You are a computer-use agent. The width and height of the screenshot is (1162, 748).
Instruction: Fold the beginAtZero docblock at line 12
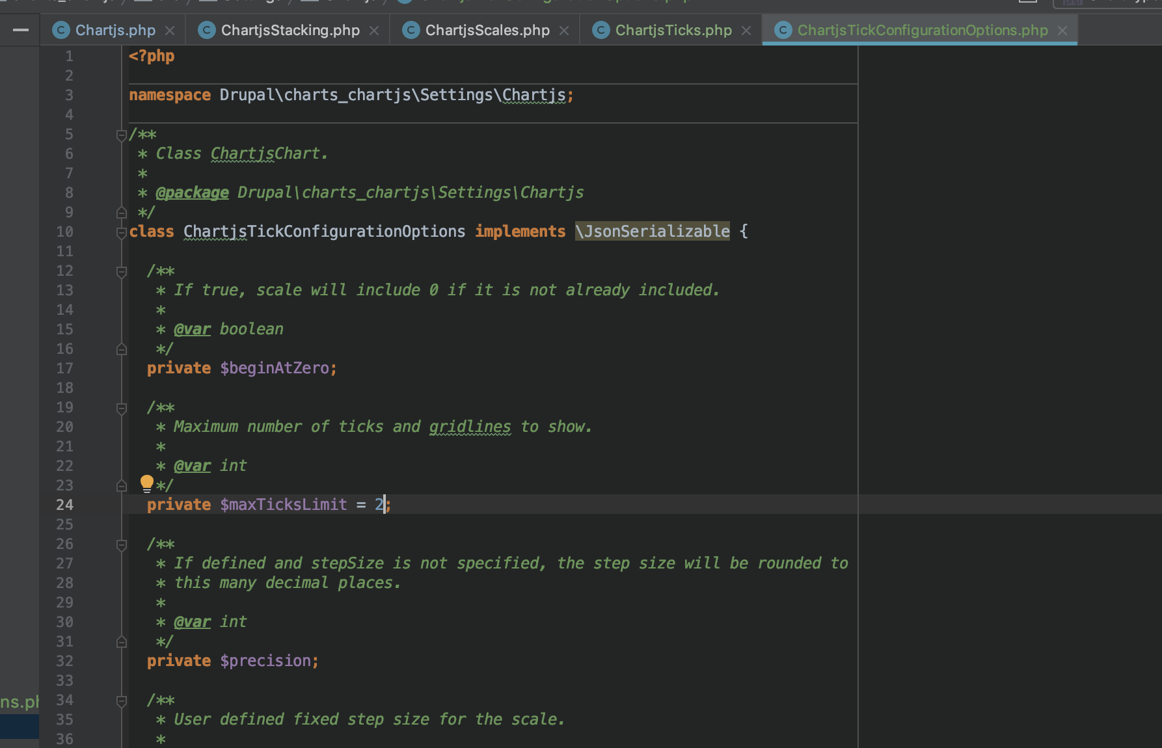pyautogui.click(x=121, y=272)
